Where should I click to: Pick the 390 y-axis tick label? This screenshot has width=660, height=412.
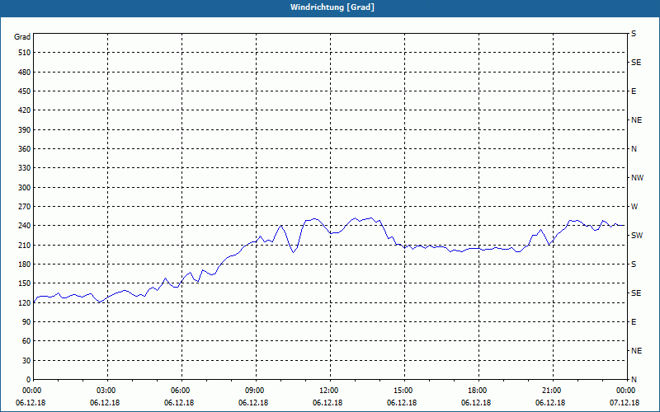25,130
